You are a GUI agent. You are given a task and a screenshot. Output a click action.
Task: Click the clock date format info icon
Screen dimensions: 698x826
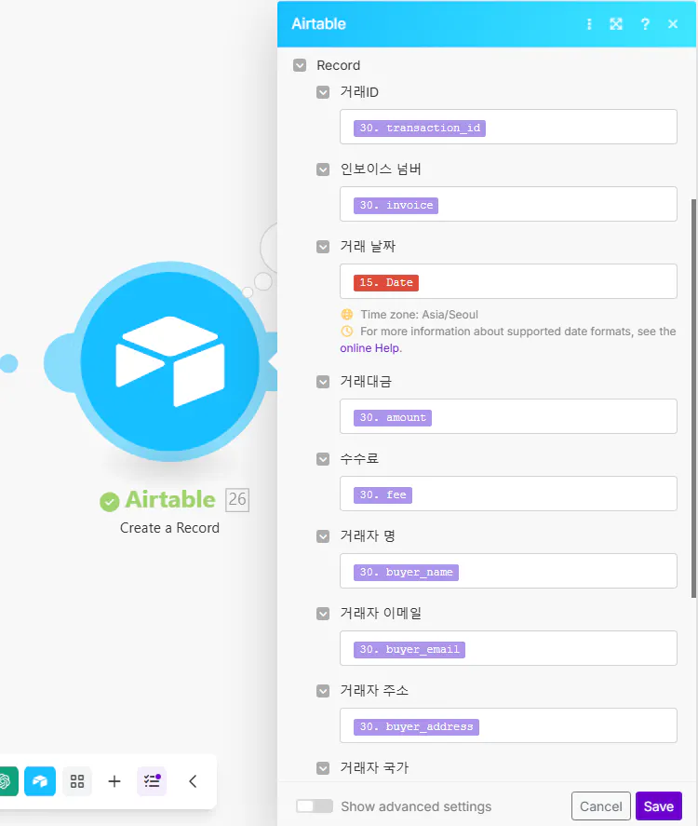point(347,332)
